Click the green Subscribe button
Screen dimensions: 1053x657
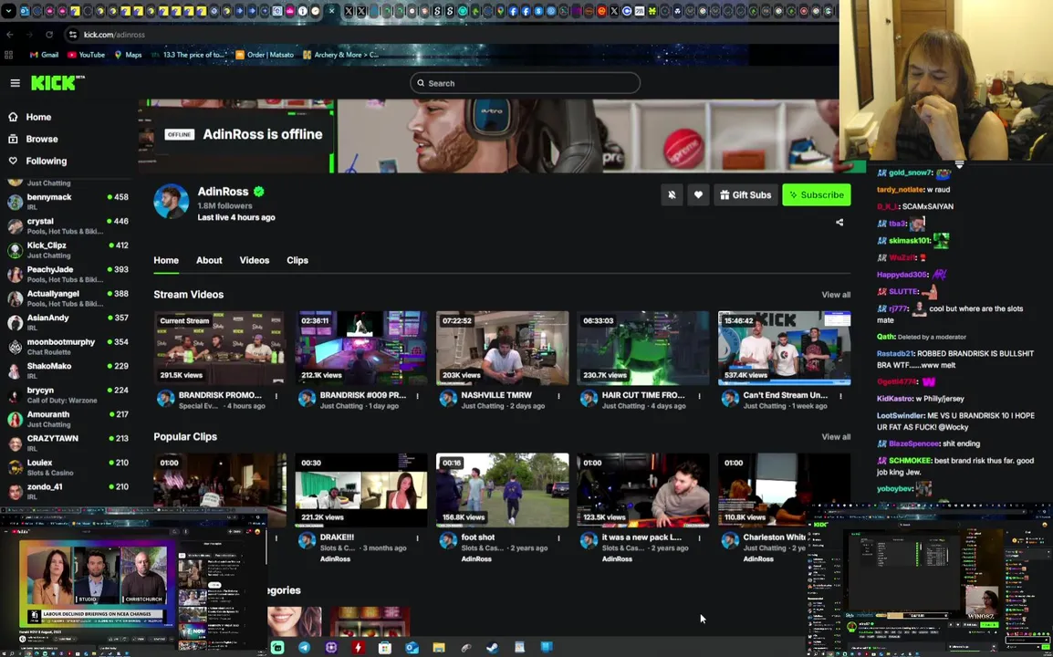817,194
